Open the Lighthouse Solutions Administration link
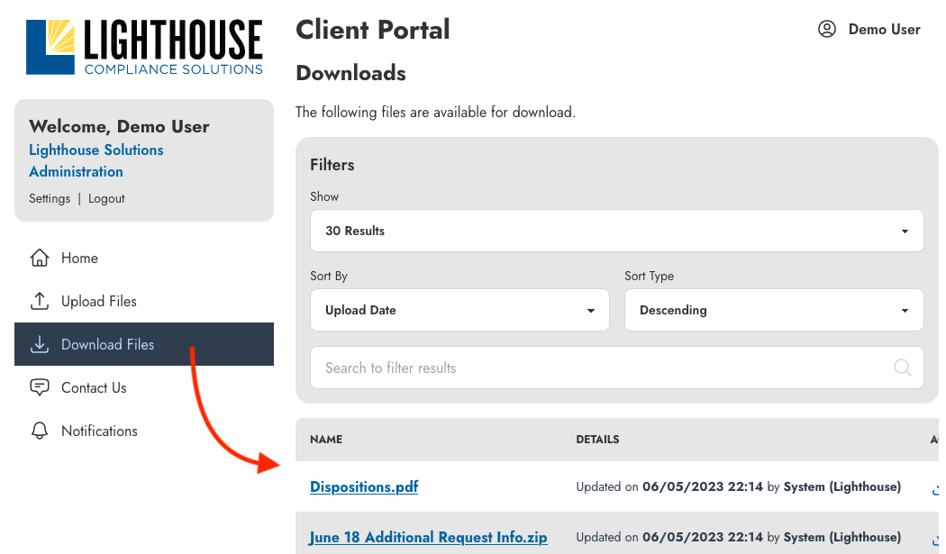The height and width of the screenshot is (554, 946). tap(96, 160)
